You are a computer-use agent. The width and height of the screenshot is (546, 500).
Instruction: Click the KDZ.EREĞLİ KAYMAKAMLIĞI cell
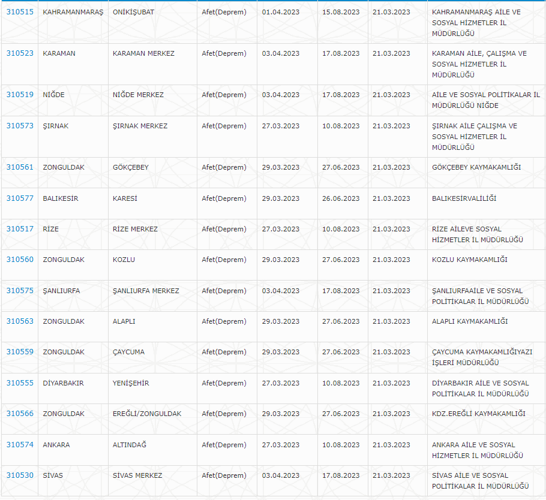click(x=478, y=414)
